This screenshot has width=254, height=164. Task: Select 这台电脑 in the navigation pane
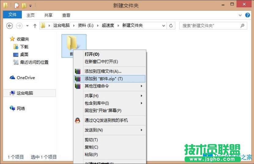click(29, 93)
